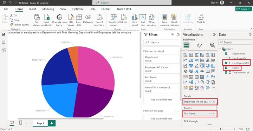Click the Publish button

[x=201, y=19]
